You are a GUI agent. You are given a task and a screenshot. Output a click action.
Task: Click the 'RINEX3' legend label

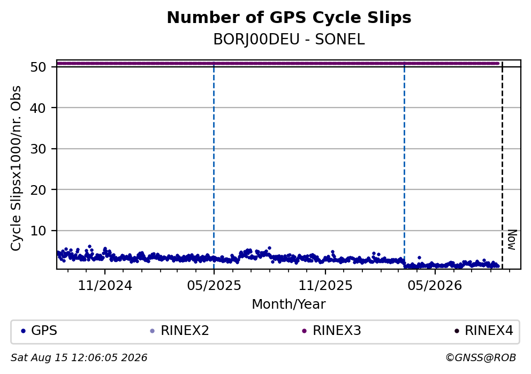tap(337, 331)
